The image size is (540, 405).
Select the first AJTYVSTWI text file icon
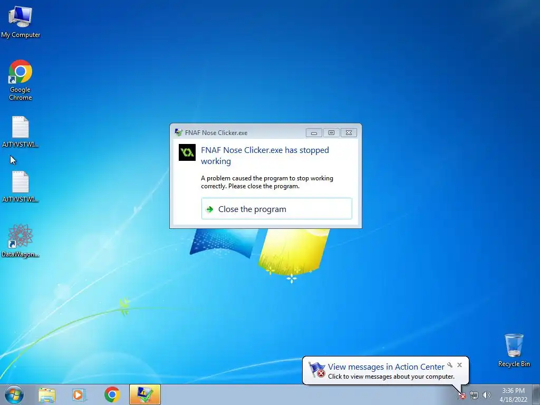[x=21, y=132]
